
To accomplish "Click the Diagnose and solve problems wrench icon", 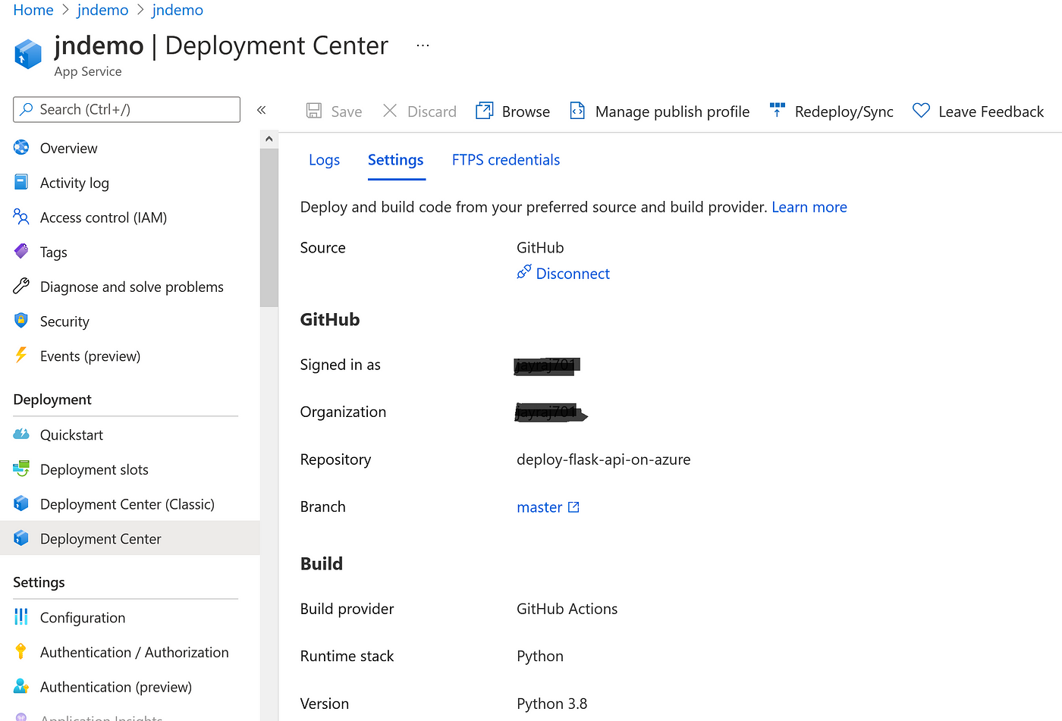I will tap(21, 286).
